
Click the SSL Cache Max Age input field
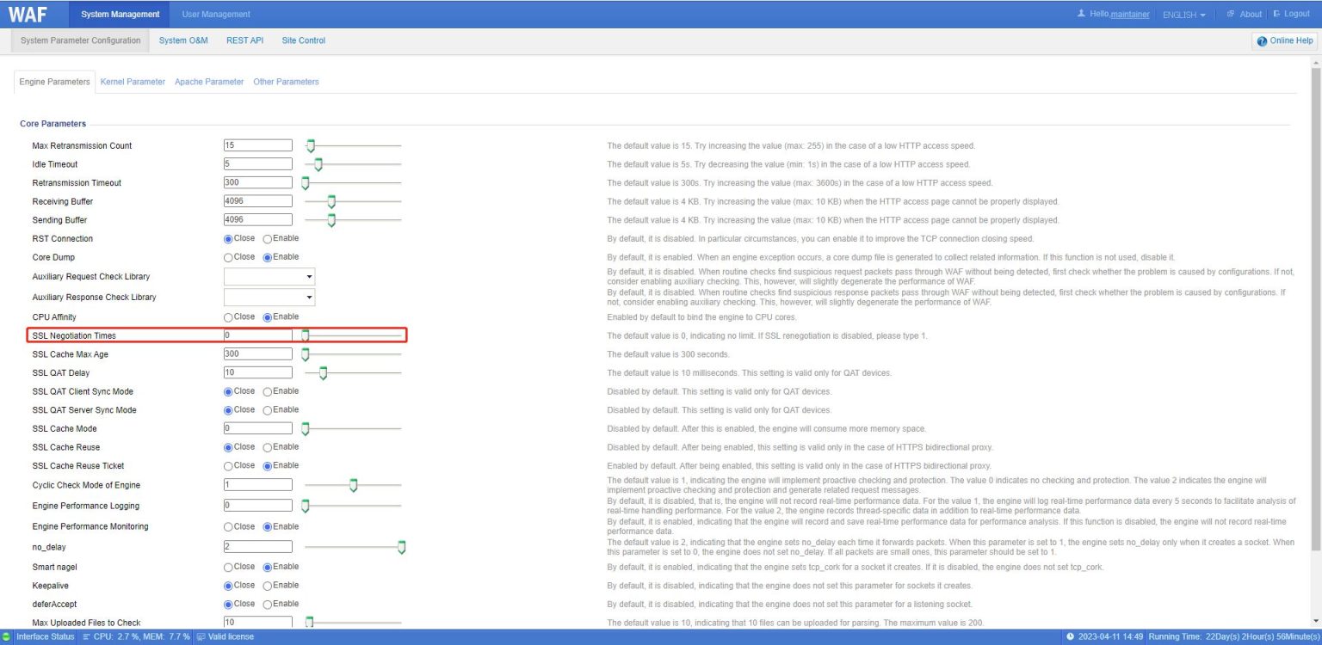[x=257, y=353]
